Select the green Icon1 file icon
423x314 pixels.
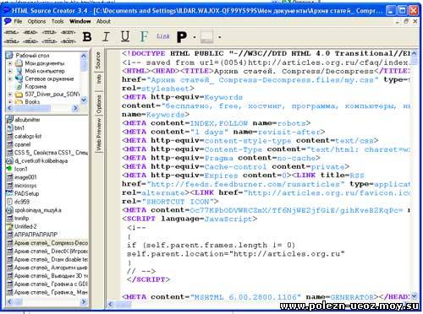tap(10, 169)
